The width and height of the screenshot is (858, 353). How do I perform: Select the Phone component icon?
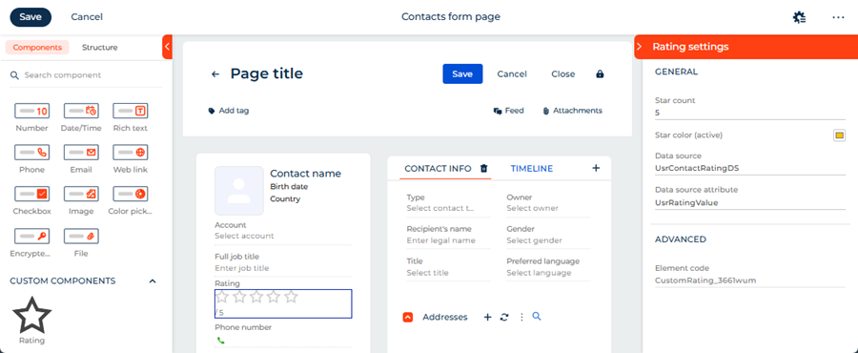point(31,152)
